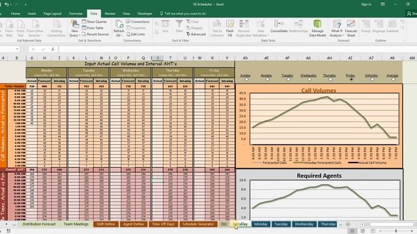Select column header AH
This screenshot has height=234, width=417.
coord(329,58)
